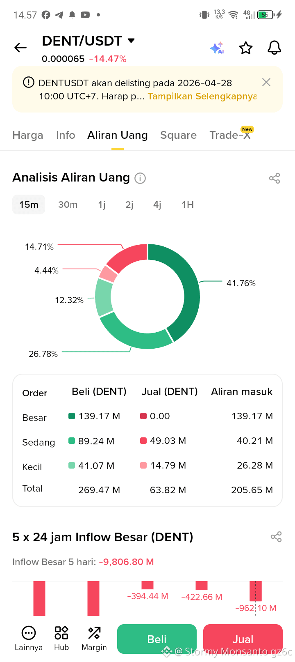This screenshot has width=295, height=662.
Task: Open info icon beside Analisis Aliran Uang
Action: pyautogui.click(x=140, y=178)
